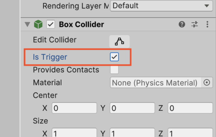
Task: Click the Rendering Layer Mask dropdown arrow
Action: tap(207, 6)
